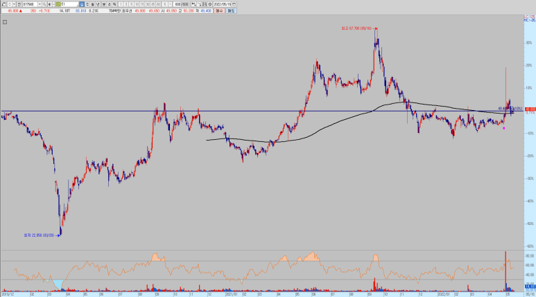Open chart settings gear icon
The height and width of the screenshot is (297, 536).
[x=210, y=4]
